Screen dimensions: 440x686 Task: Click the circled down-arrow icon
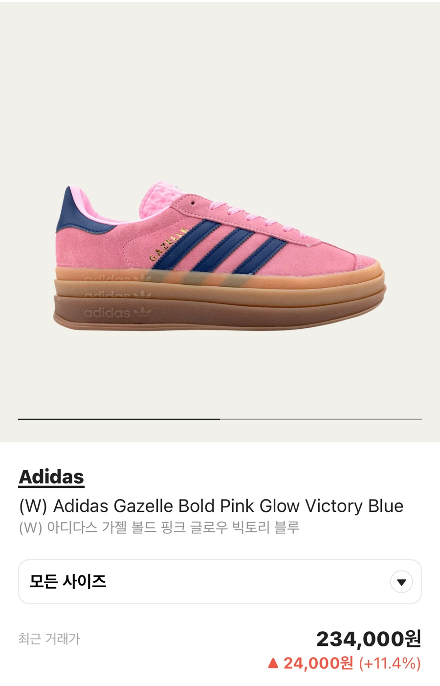click(x=401, y=582)
